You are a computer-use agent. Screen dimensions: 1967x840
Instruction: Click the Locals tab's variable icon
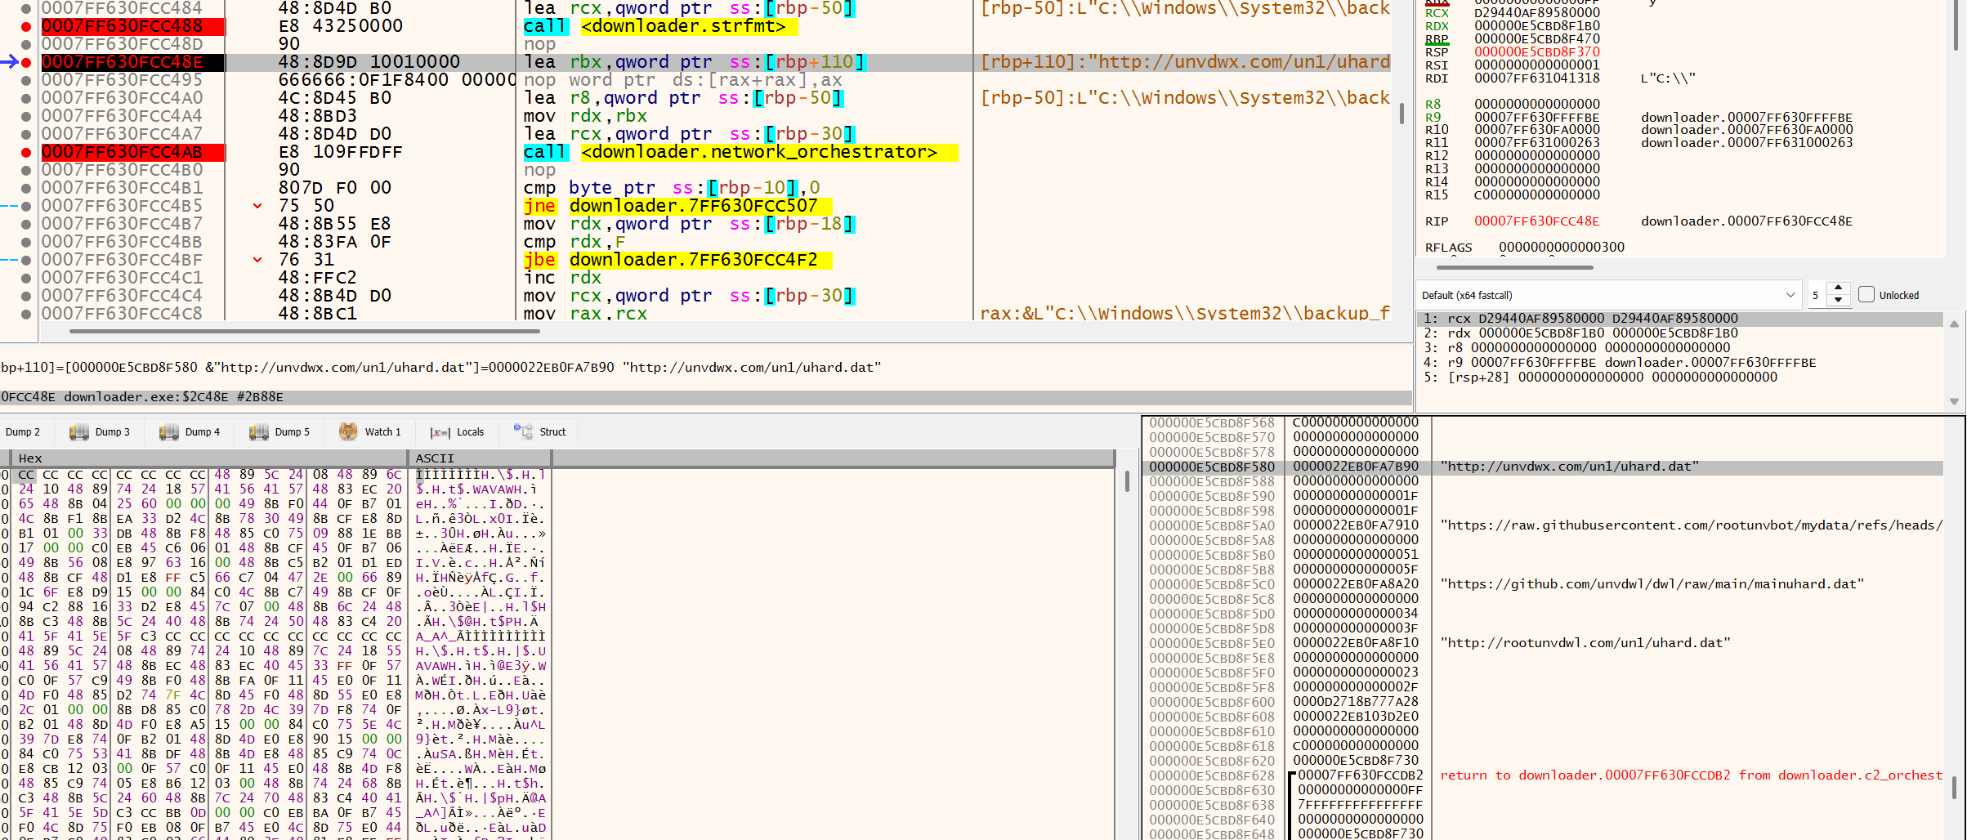click(x=440, y=432)
